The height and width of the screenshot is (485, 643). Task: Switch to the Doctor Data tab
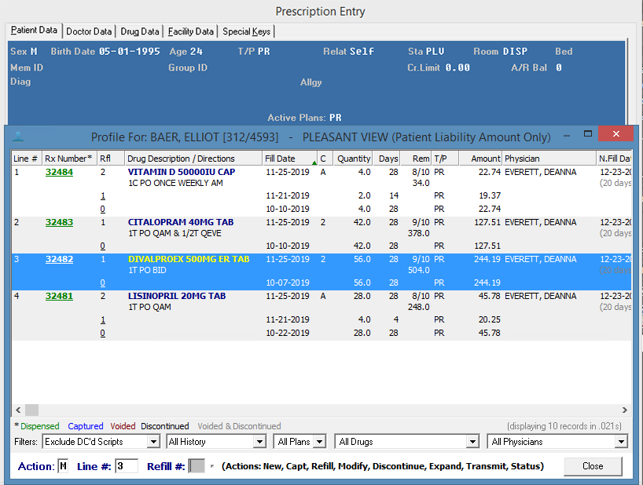(x=89, y=31)
